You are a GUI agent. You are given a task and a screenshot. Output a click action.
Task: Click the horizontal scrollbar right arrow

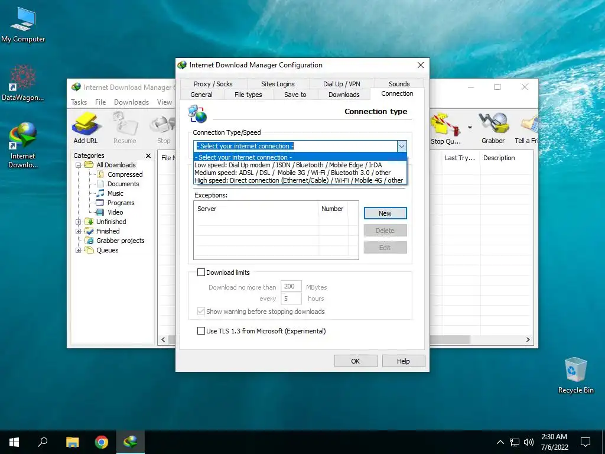point(528,340)
